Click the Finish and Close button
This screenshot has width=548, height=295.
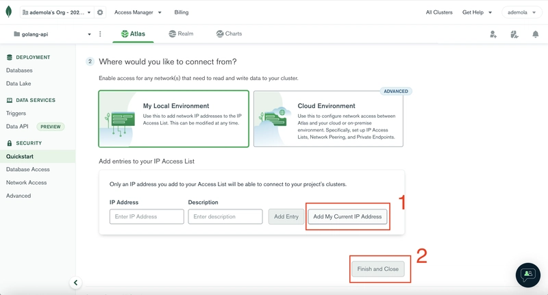point(378,269)
